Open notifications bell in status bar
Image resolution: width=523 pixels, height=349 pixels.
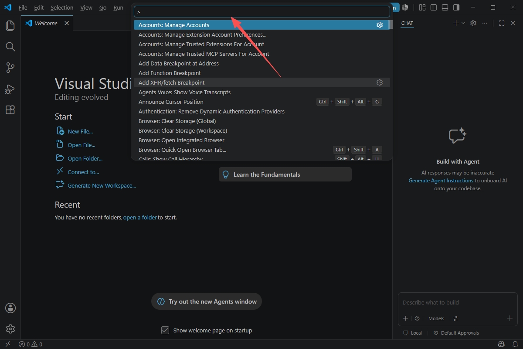(515, 344)
